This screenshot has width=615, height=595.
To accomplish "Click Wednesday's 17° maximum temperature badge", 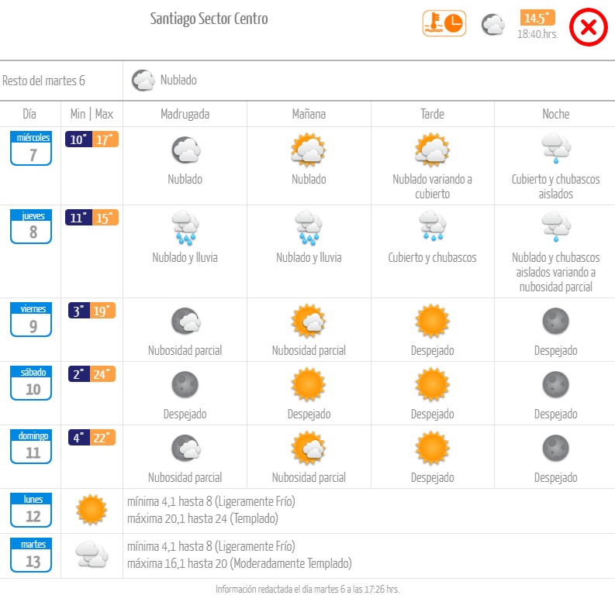I will coord(105,140).
